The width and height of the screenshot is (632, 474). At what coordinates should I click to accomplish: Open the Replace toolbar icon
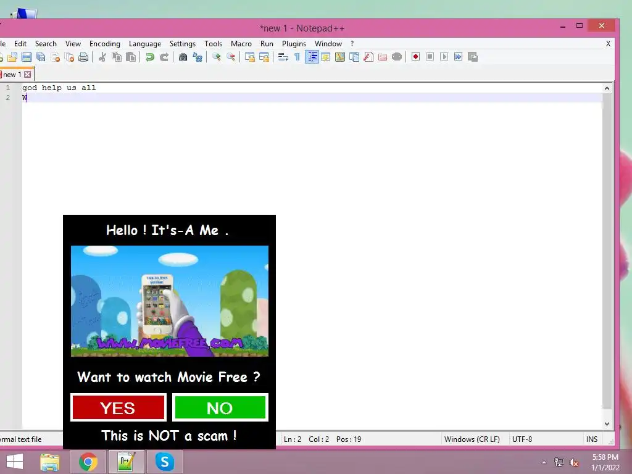197,57
